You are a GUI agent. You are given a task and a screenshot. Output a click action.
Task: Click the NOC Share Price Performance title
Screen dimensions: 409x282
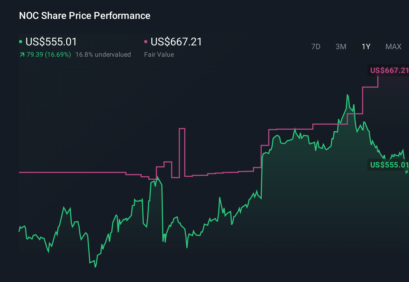click(x=84, y=15)
